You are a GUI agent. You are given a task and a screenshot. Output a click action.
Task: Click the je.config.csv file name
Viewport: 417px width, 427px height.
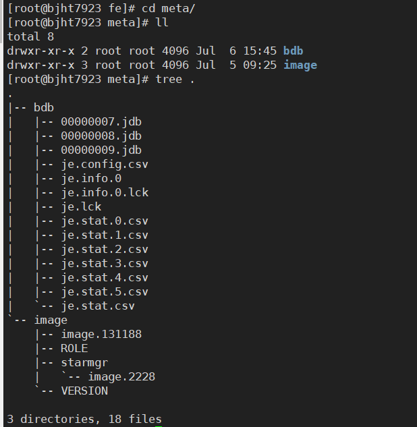click(105, 164)
